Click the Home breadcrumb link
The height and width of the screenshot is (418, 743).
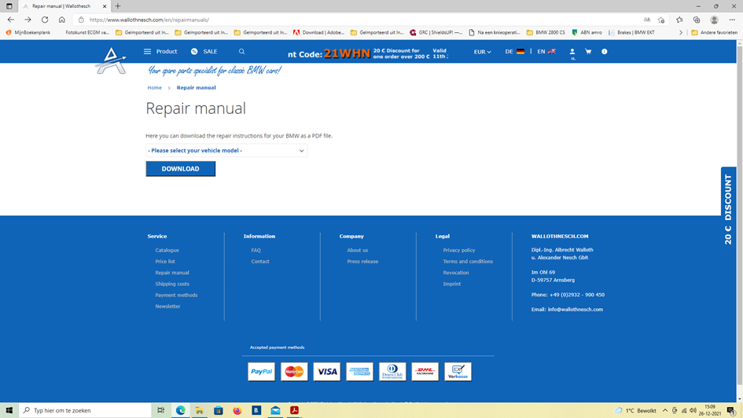(154, 88)
